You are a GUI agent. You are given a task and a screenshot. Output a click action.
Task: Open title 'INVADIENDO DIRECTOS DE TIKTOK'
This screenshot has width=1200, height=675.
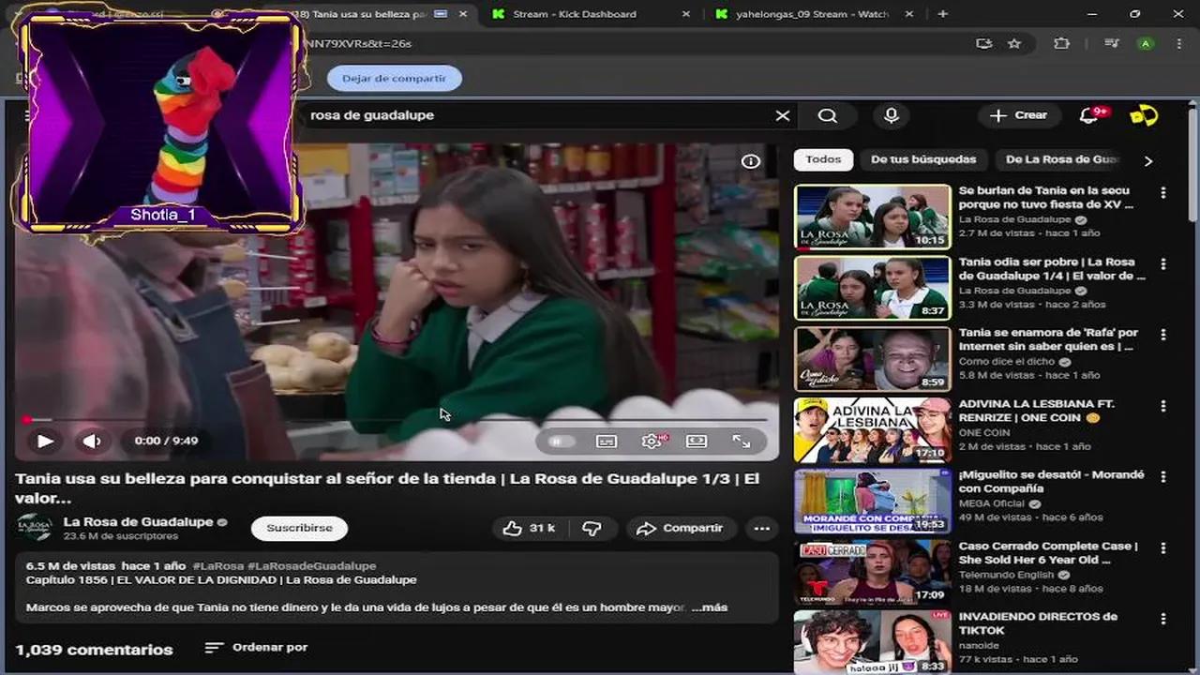[1038, 623]
